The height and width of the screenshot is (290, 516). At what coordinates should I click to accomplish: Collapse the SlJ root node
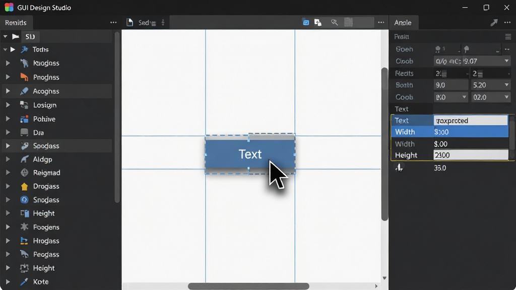(5, 36)
